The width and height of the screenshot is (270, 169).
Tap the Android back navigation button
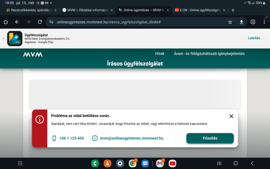click(252, 163)
